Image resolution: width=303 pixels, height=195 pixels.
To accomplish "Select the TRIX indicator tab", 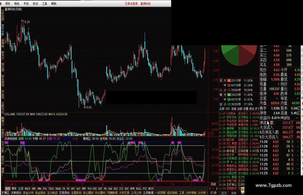I will (x=51, y=189).
